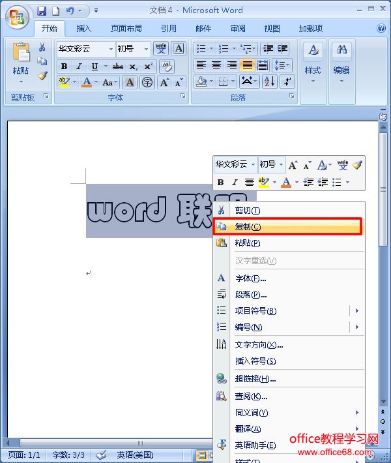Apply mini toolbar font color swatch
This screenshot has height=463, width=391.
[x=286, y=182]
